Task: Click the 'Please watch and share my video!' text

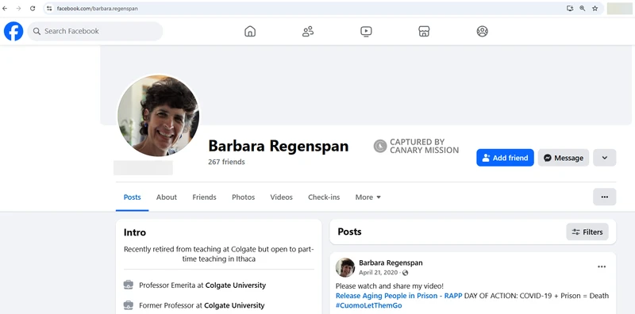Action: coord(390,285)
